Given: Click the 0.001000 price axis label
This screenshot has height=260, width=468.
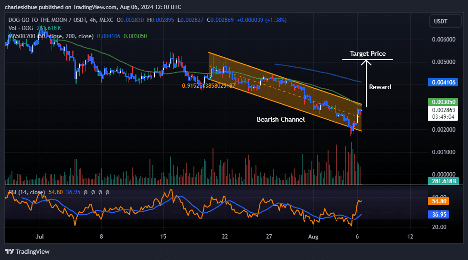Looking at the screenshot, I should (x=444, y=152).
